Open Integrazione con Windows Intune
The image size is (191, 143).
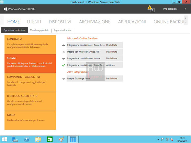coord(95,58)
